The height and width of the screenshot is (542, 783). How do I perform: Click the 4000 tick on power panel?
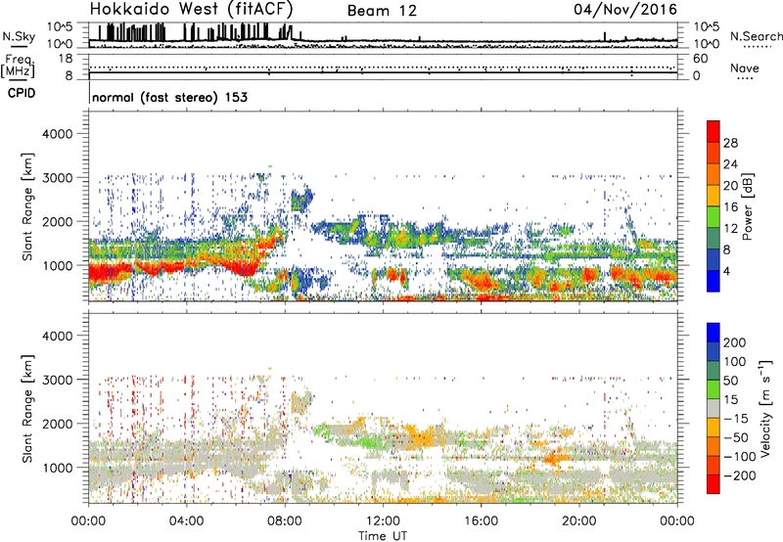tap(57, 134)
